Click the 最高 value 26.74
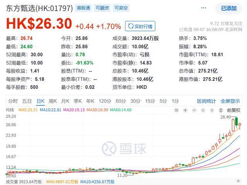This screenshot has width=247, height=185. pos(27,38)
